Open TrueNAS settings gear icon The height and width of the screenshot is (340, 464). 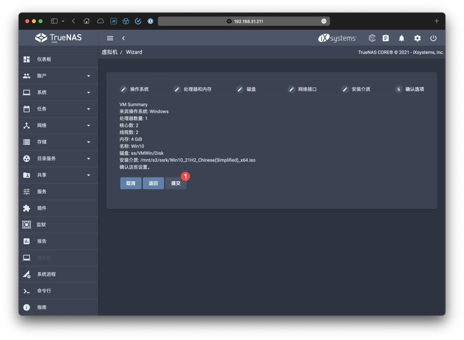(418, 38)
